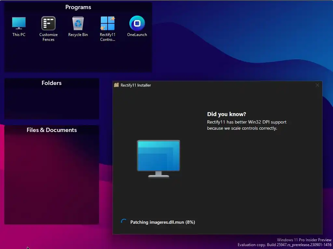
Task: Select the OneLaunch icon
Action: point(137,27)
